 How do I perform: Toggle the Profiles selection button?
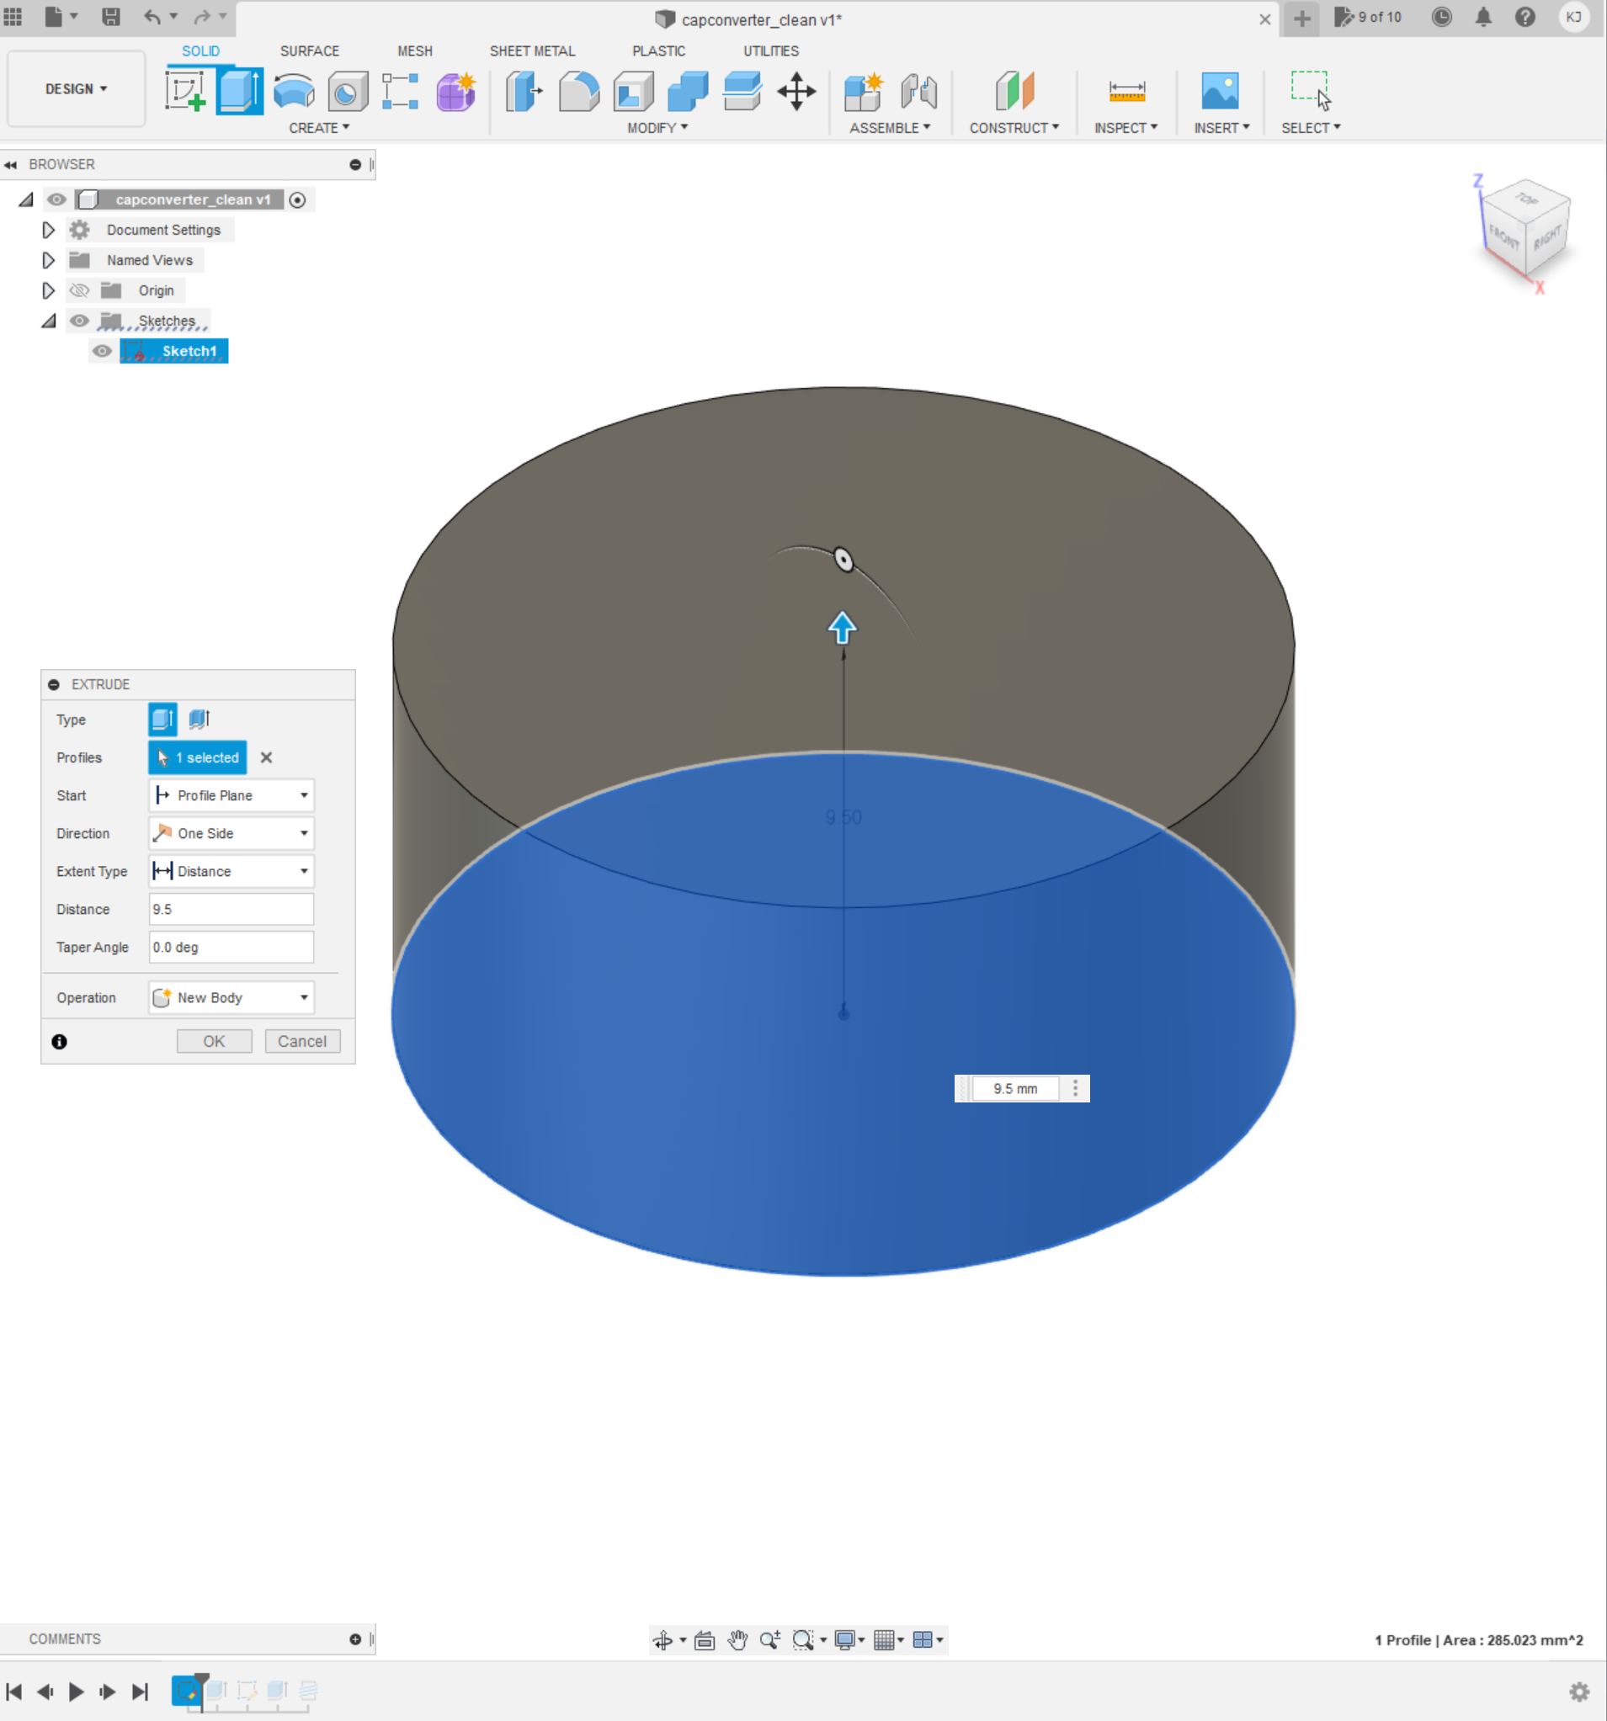tap(198, 757)
